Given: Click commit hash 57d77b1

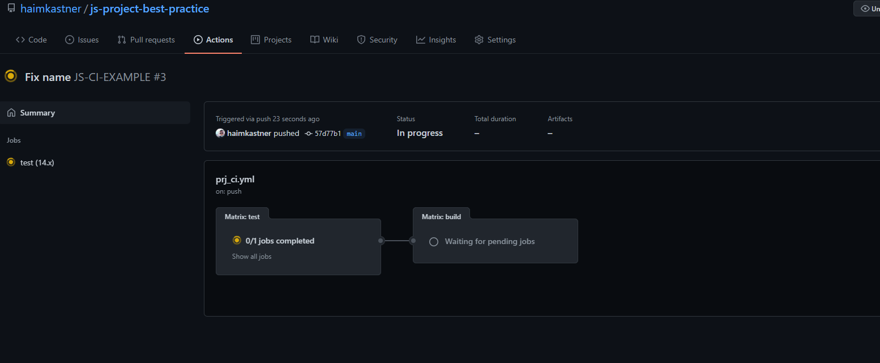Looking at the screenshot, I should coord(327,134).
